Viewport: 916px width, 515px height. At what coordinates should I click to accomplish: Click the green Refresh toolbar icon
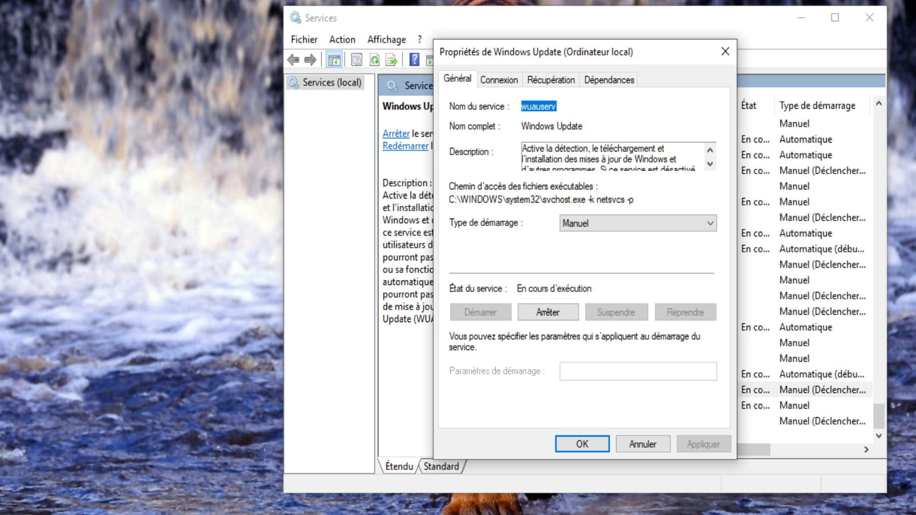pyautogui.click(x=374, y=60)
